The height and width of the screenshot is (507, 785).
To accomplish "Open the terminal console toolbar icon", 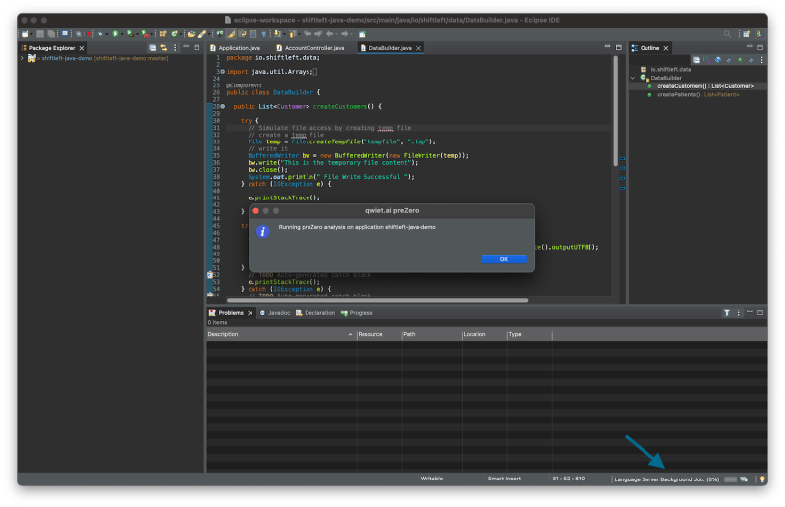I will tap(65, 34).
